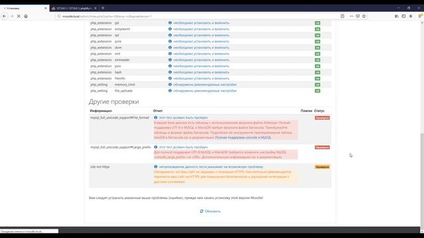424x238 pixels.
Task: Click info icon in memory_limit row
Action: 170,85
